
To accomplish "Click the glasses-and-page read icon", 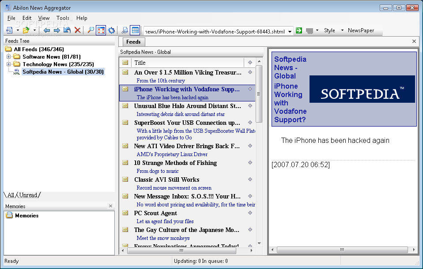I will point(125,30).
